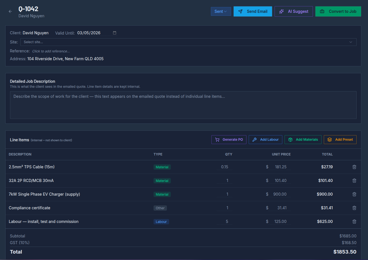
Task: Add a labour line item
Action: 266,140
